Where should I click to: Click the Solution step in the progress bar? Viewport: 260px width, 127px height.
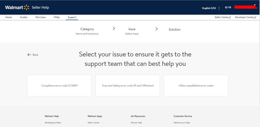point(175,30)
